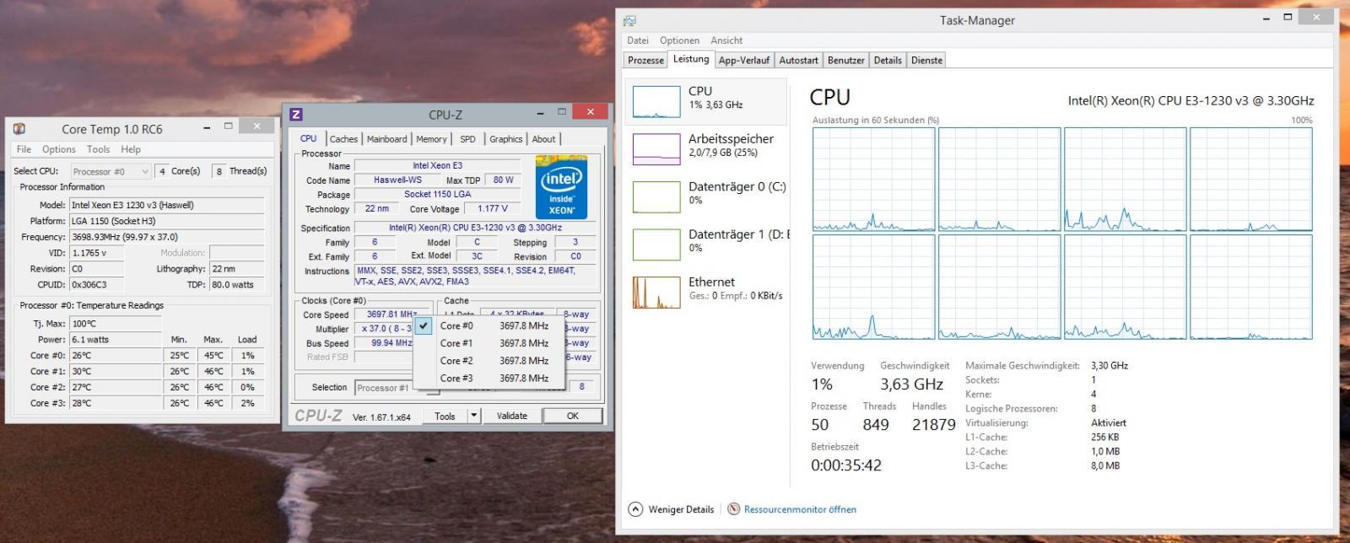Open the Core Temp Help menu
The width and height of the screenshot is (1350, 543).
click(x=131, y=149)
